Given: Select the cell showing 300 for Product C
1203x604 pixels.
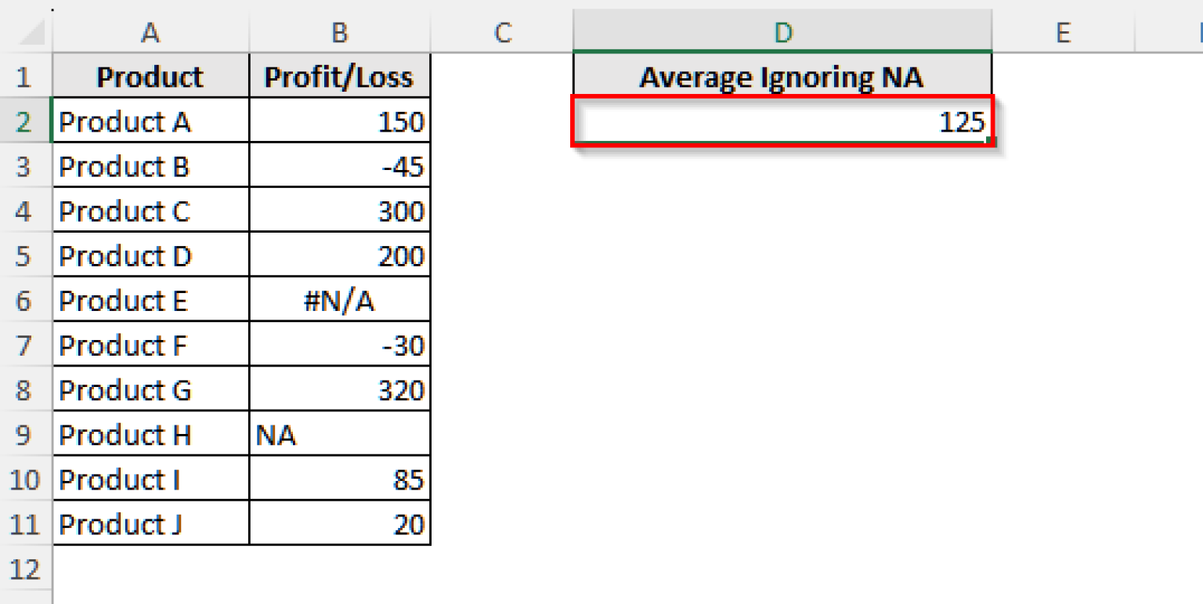Looking at the screenshot, I should point(339,211).
